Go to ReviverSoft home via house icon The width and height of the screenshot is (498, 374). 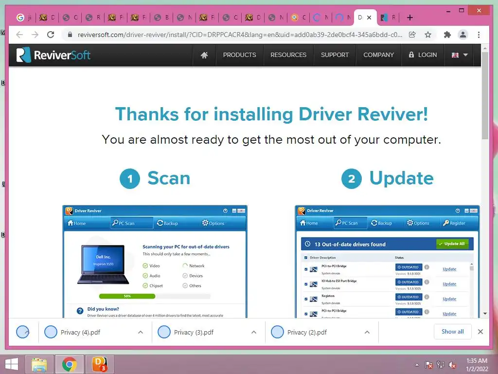[204, 55]
